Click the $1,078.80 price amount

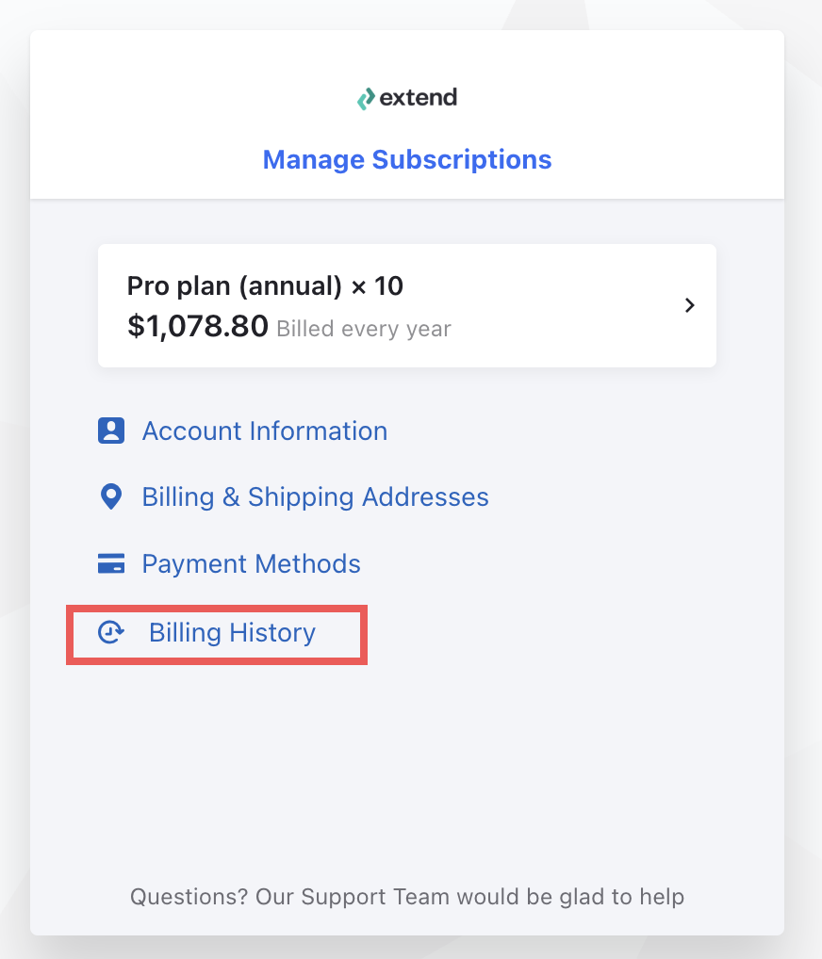click(x=198, y=326)
